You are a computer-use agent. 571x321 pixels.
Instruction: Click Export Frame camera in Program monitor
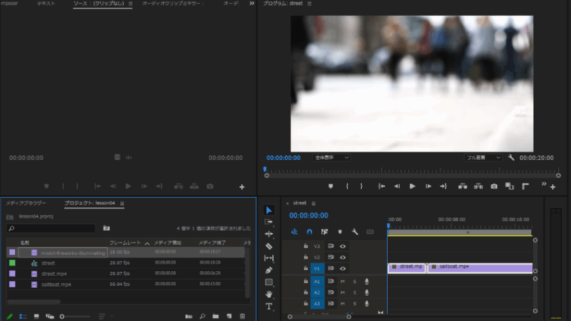click(x=494, y=186)
